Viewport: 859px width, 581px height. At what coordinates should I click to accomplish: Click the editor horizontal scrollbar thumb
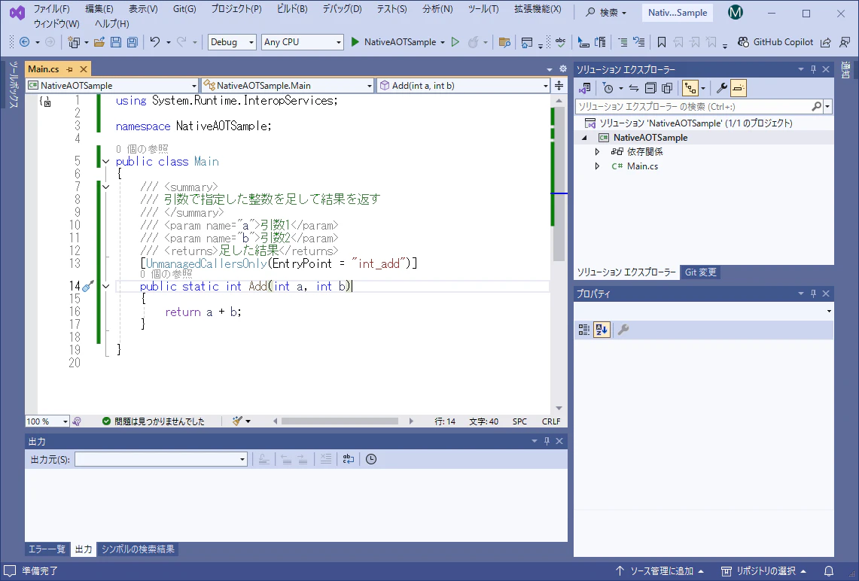[x=340, y=421]
